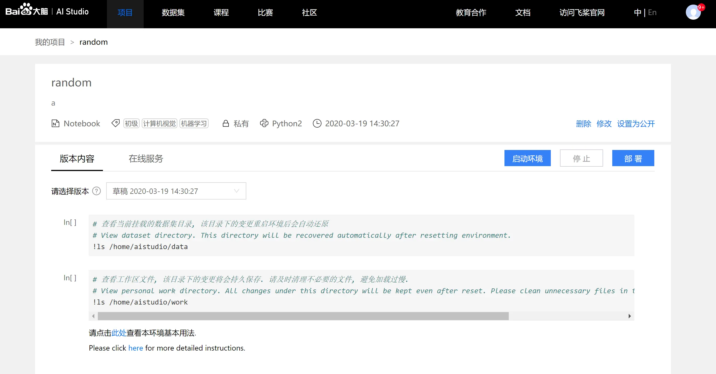Image resolution: width=716 pixels, height=374 pixels.
Task: Click the tag label icon
Action: (x=115, y=123)
